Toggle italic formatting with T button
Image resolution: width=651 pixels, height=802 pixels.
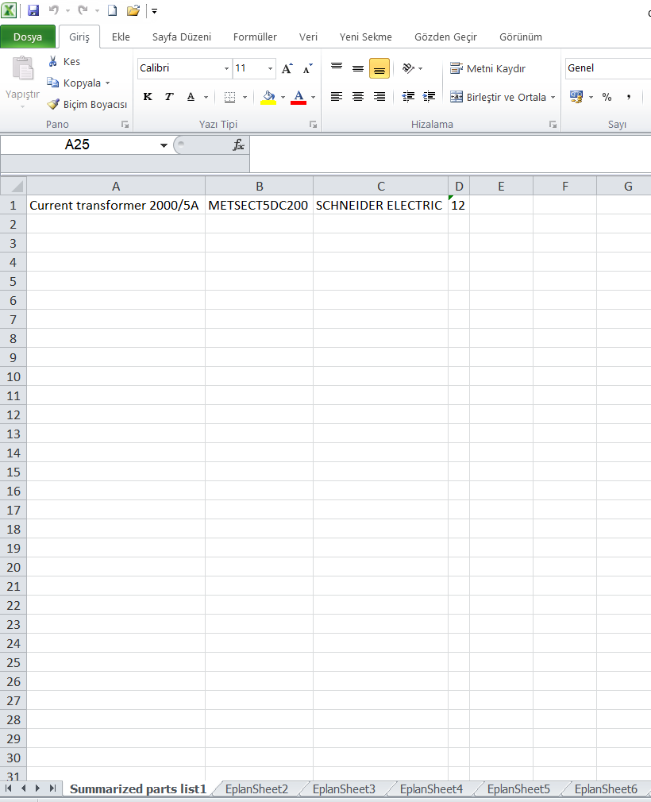click(x=169, y=97)
